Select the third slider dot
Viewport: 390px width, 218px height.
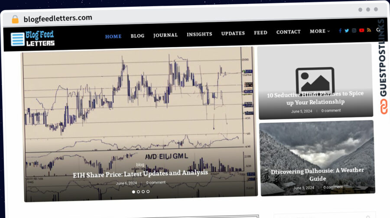point(143,192)
